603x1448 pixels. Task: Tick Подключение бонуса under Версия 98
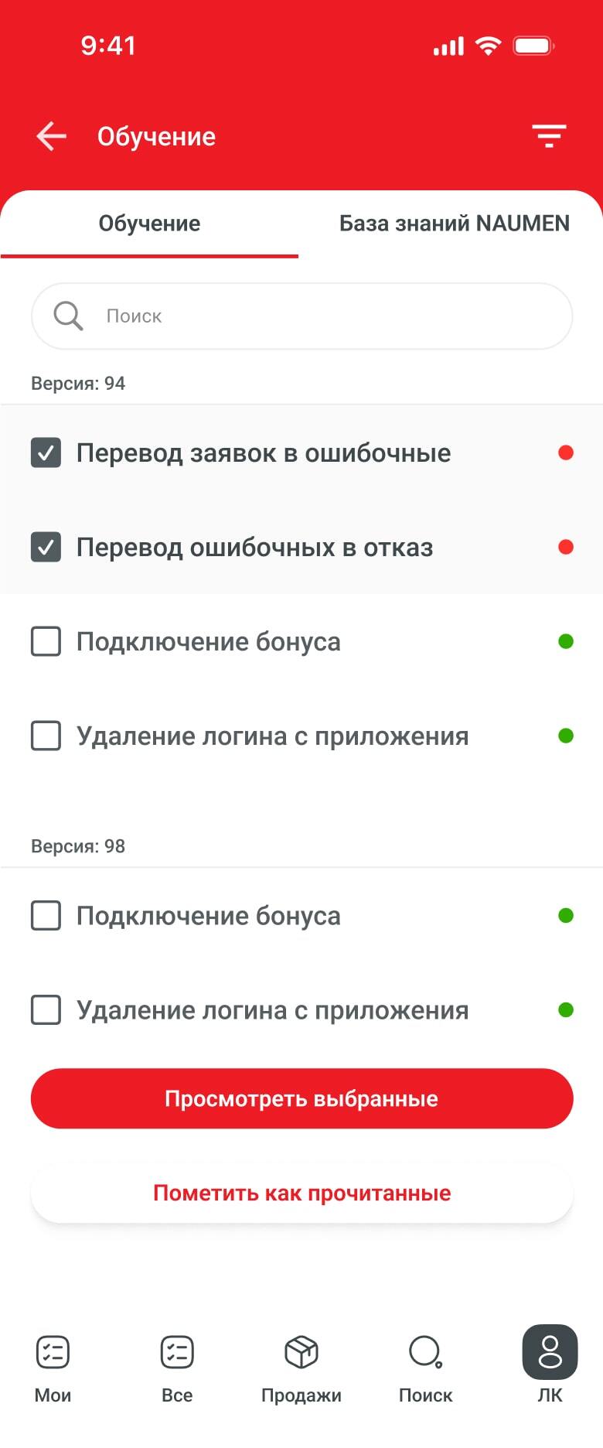pos(46,916)
